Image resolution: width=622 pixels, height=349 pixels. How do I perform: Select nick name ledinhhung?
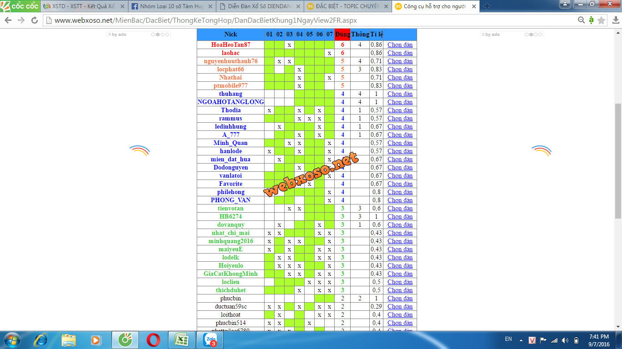pyautogui.click(x=230, y=127)
